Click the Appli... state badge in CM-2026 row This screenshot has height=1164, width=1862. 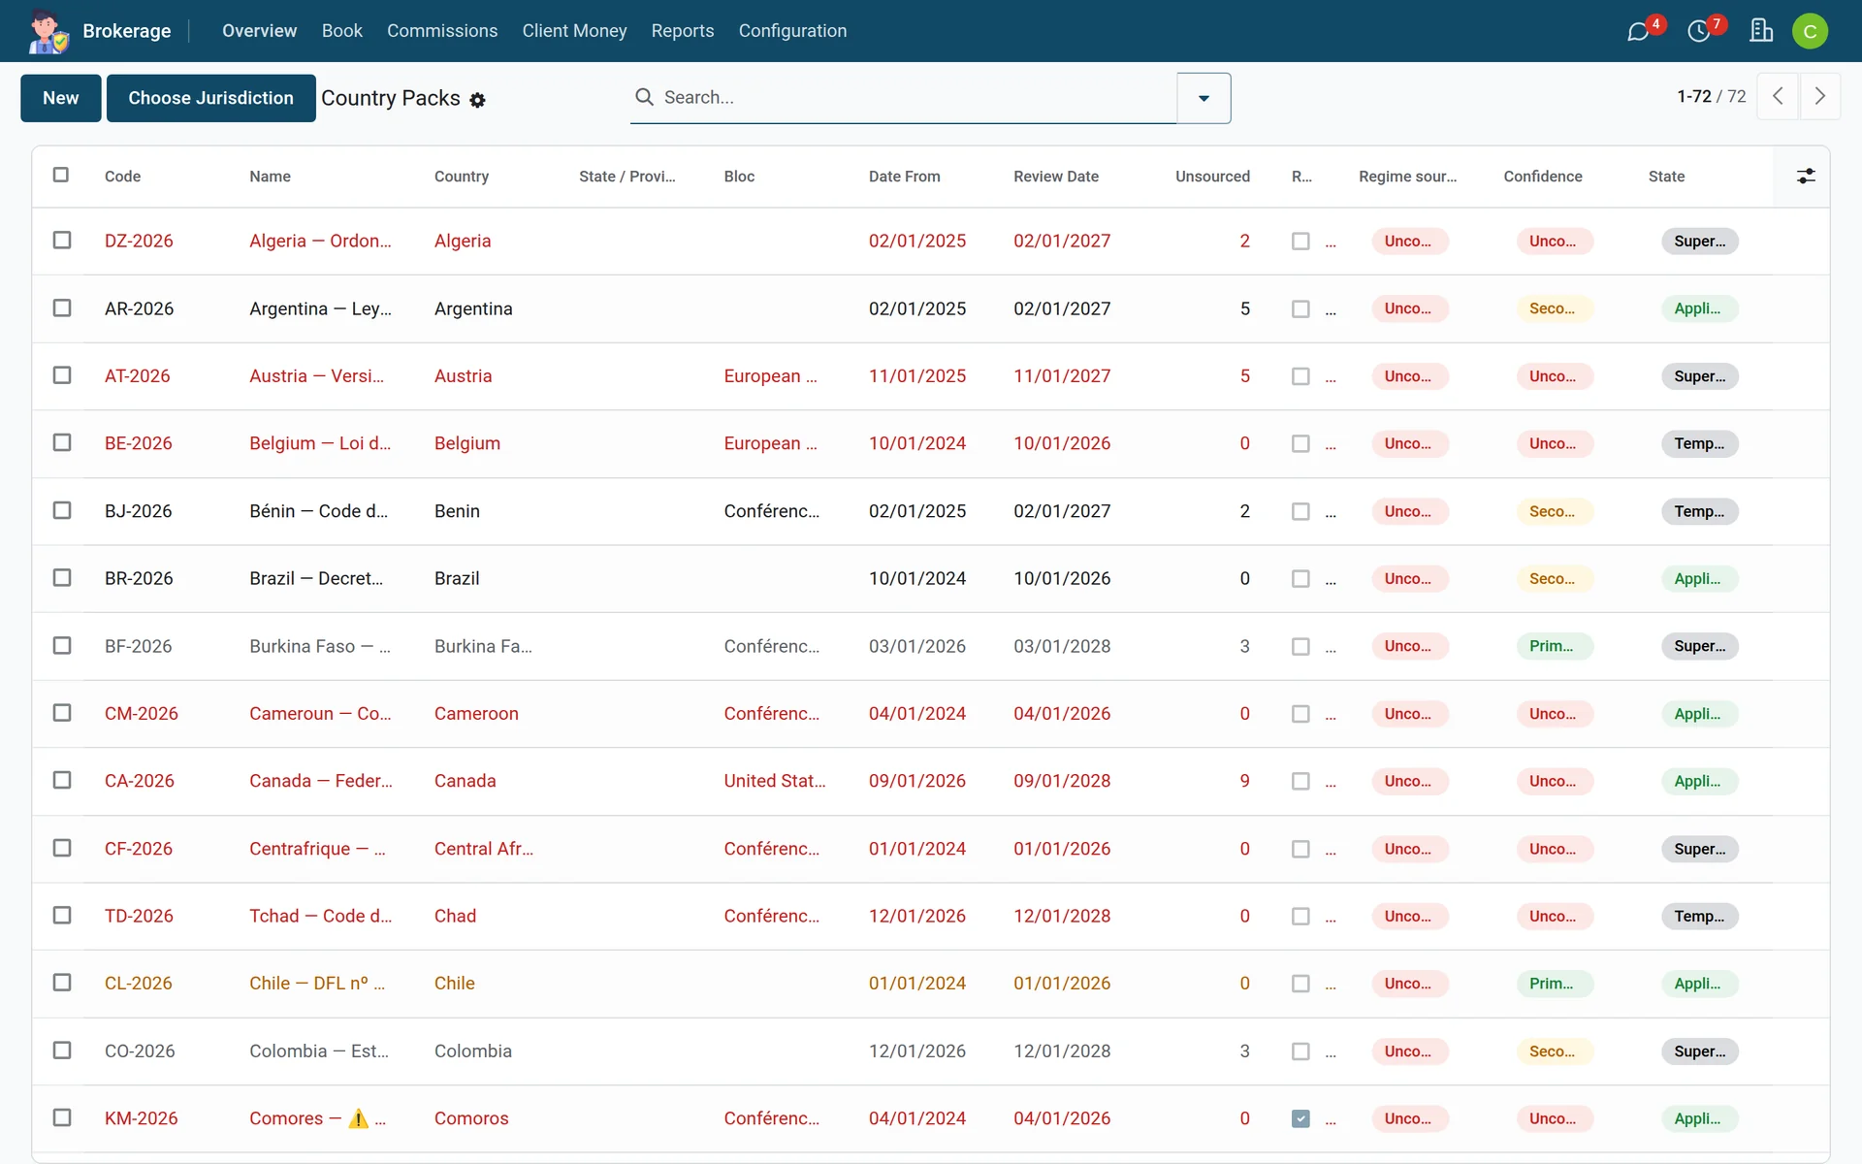[1699, 714]
